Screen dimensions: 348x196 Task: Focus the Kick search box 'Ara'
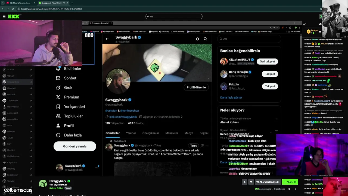(174, 17)
